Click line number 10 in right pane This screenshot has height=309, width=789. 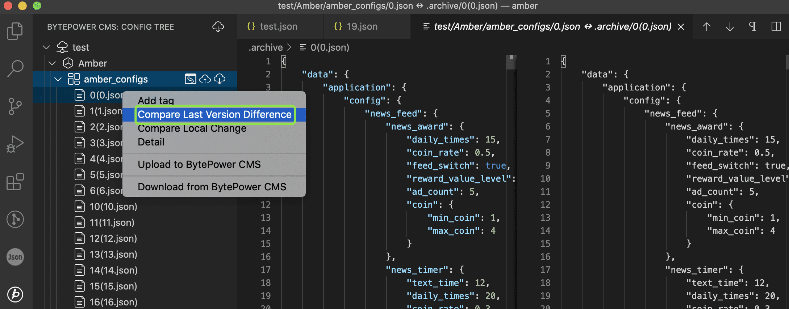click(x=545, y=179)
